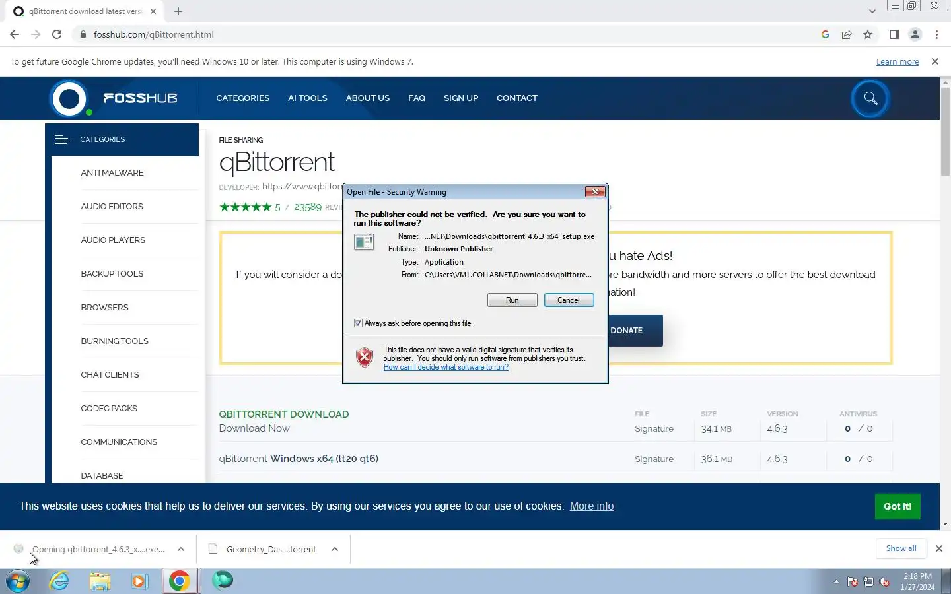Click Learn more link
The image size is (951, 594).
point(898,61)
